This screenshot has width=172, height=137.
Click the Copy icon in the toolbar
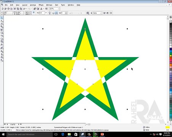[x=18, y=9]
